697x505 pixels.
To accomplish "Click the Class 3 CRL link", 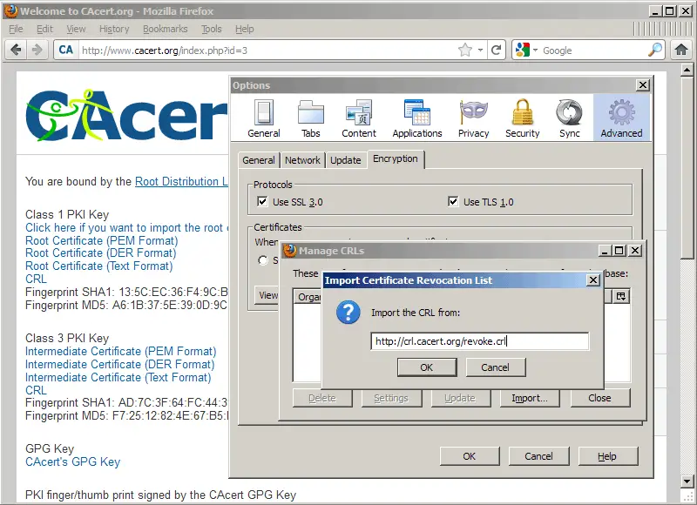I will click(36, 390).
